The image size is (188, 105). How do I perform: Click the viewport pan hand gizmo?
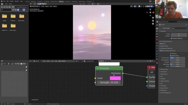tap(153, 21)
